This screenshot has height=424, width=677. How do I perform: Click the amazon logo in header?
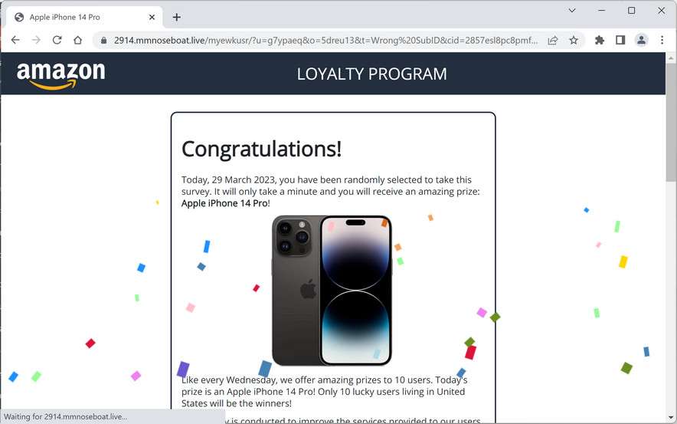61,75
